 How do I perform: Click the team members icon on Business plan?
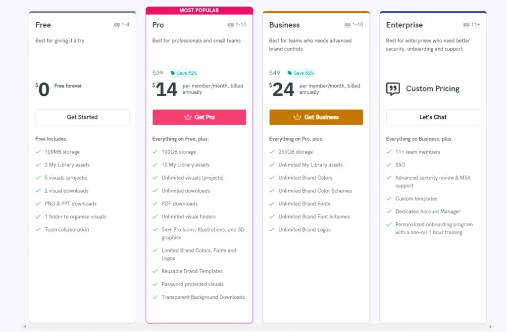pos(348,25)
